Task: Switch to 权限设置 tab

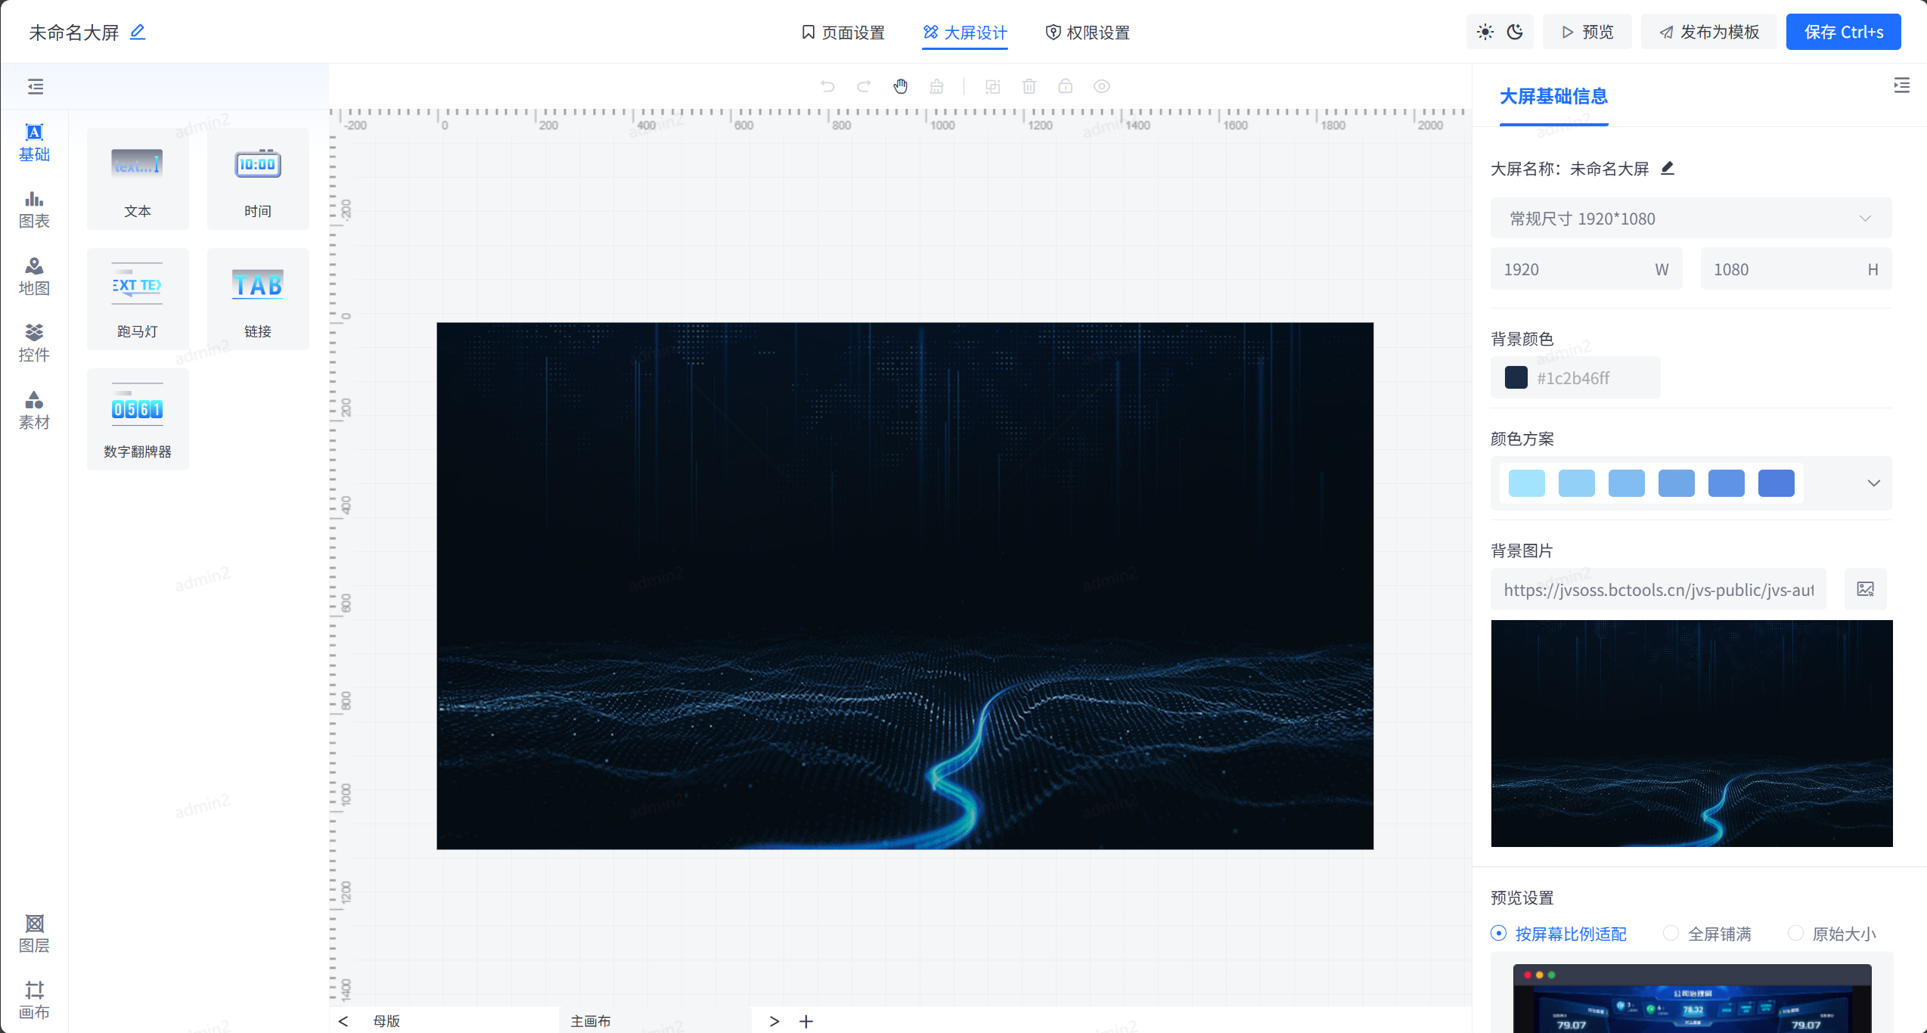Action: coord(1087,33)
